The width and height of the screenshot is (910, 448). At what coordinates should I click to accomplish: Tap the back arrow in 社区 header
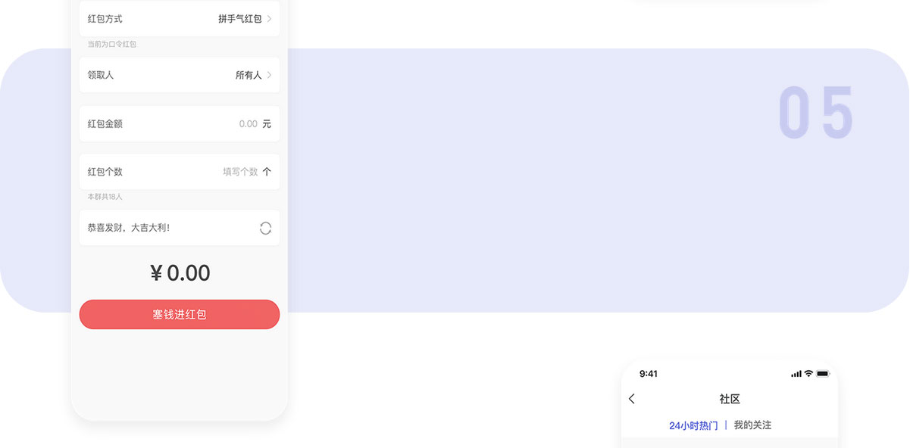[632, 399]
